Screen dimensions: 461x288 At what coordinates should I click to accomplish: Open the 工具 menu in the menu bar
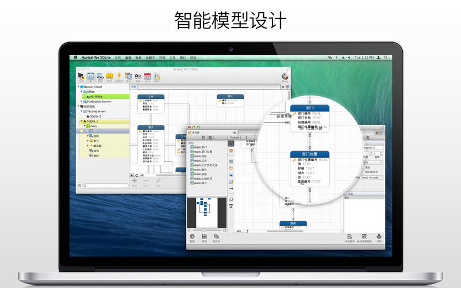172,58
